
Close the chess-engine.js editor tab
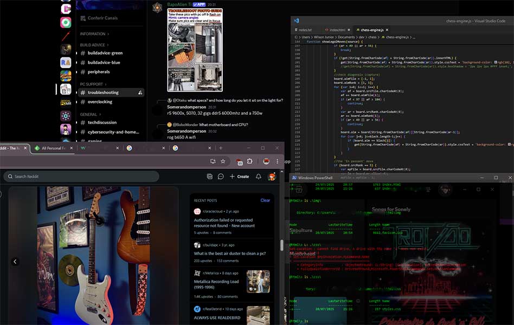387,30
